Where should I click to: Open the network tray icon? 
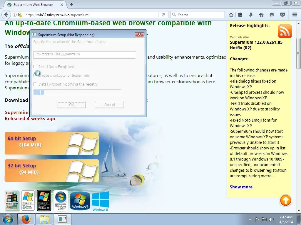(x=264, y=219)
